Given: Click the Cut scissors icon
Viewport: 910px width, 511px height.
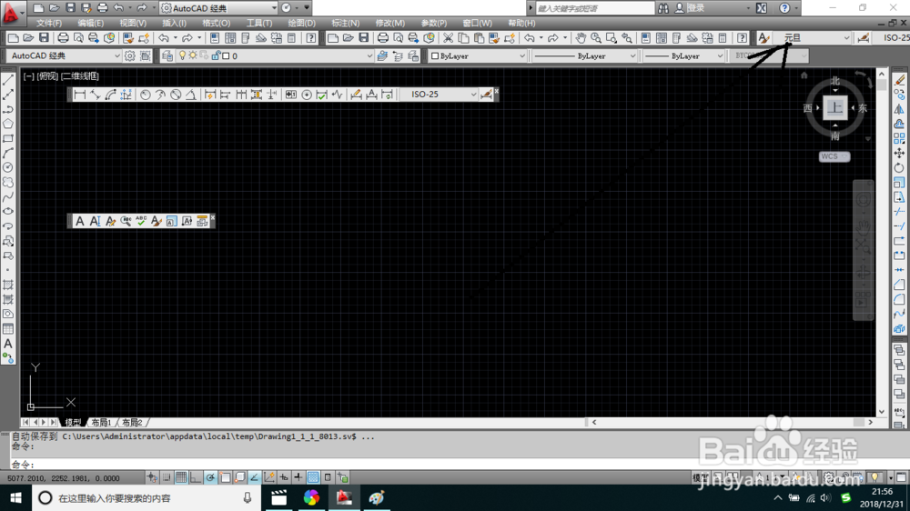Looking at the screenshot, I should [x=448, y=38].
